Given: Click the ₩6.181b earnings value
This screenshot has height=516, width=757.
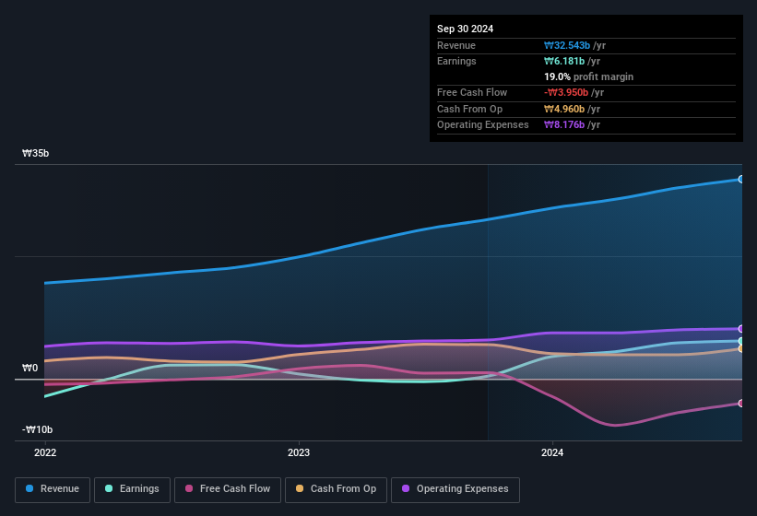Looking at the screenshot, I should (564, 61).
